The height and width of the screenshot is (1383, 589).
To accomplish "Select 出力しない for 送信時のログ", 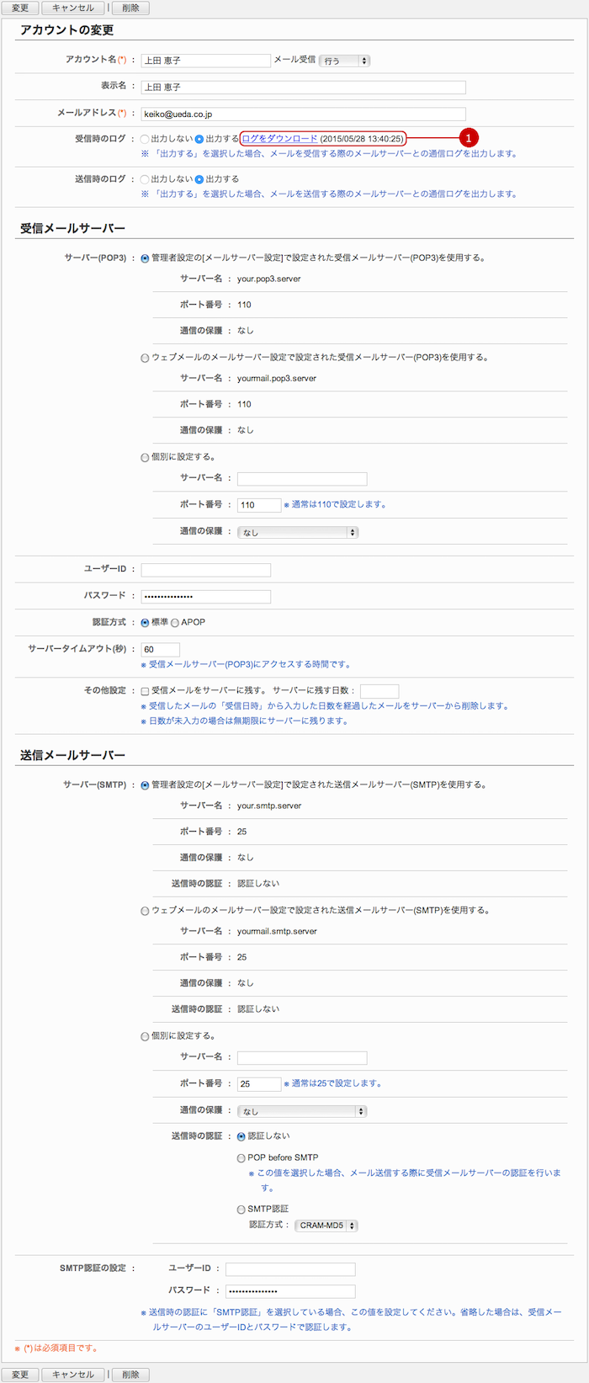I will (146, 179).
